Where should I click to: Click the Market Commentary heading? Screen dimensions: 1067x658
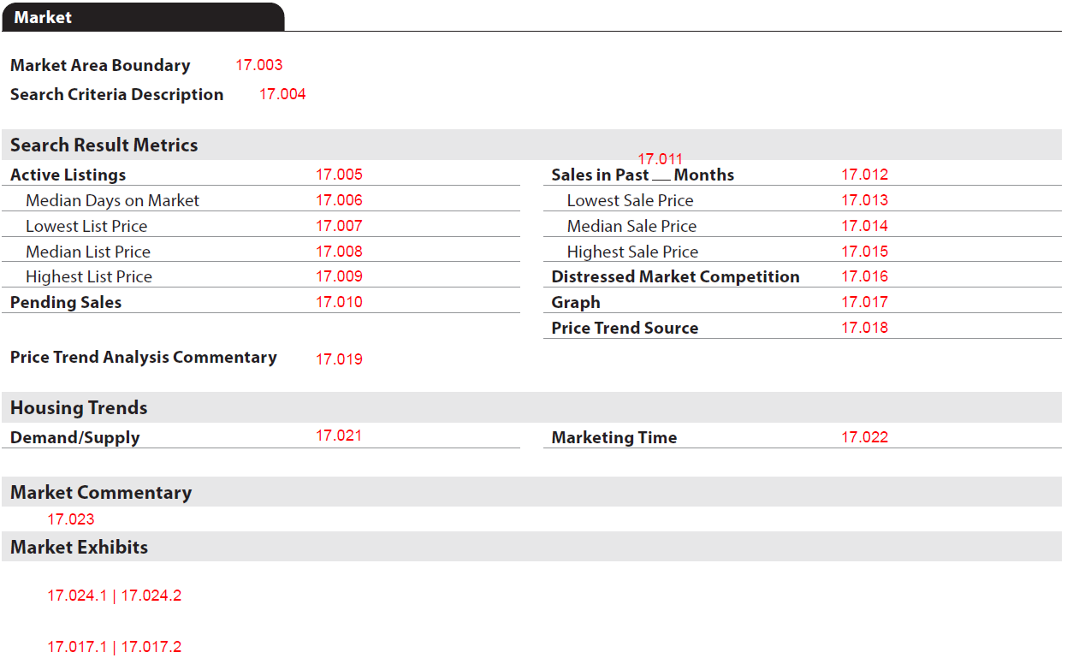[x=101, y=493]
